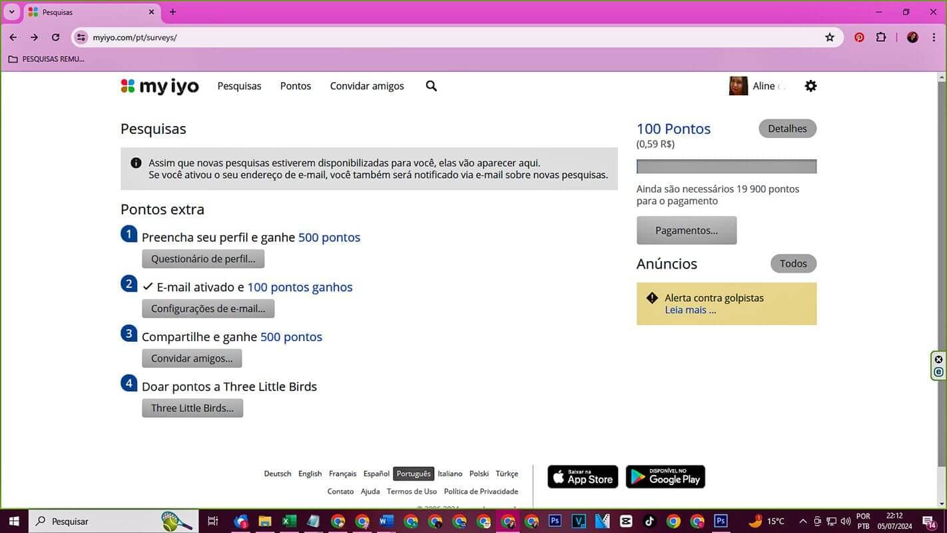Click the 100 Pontos heading link
947x533 pixels.
[x=673, y=129]
